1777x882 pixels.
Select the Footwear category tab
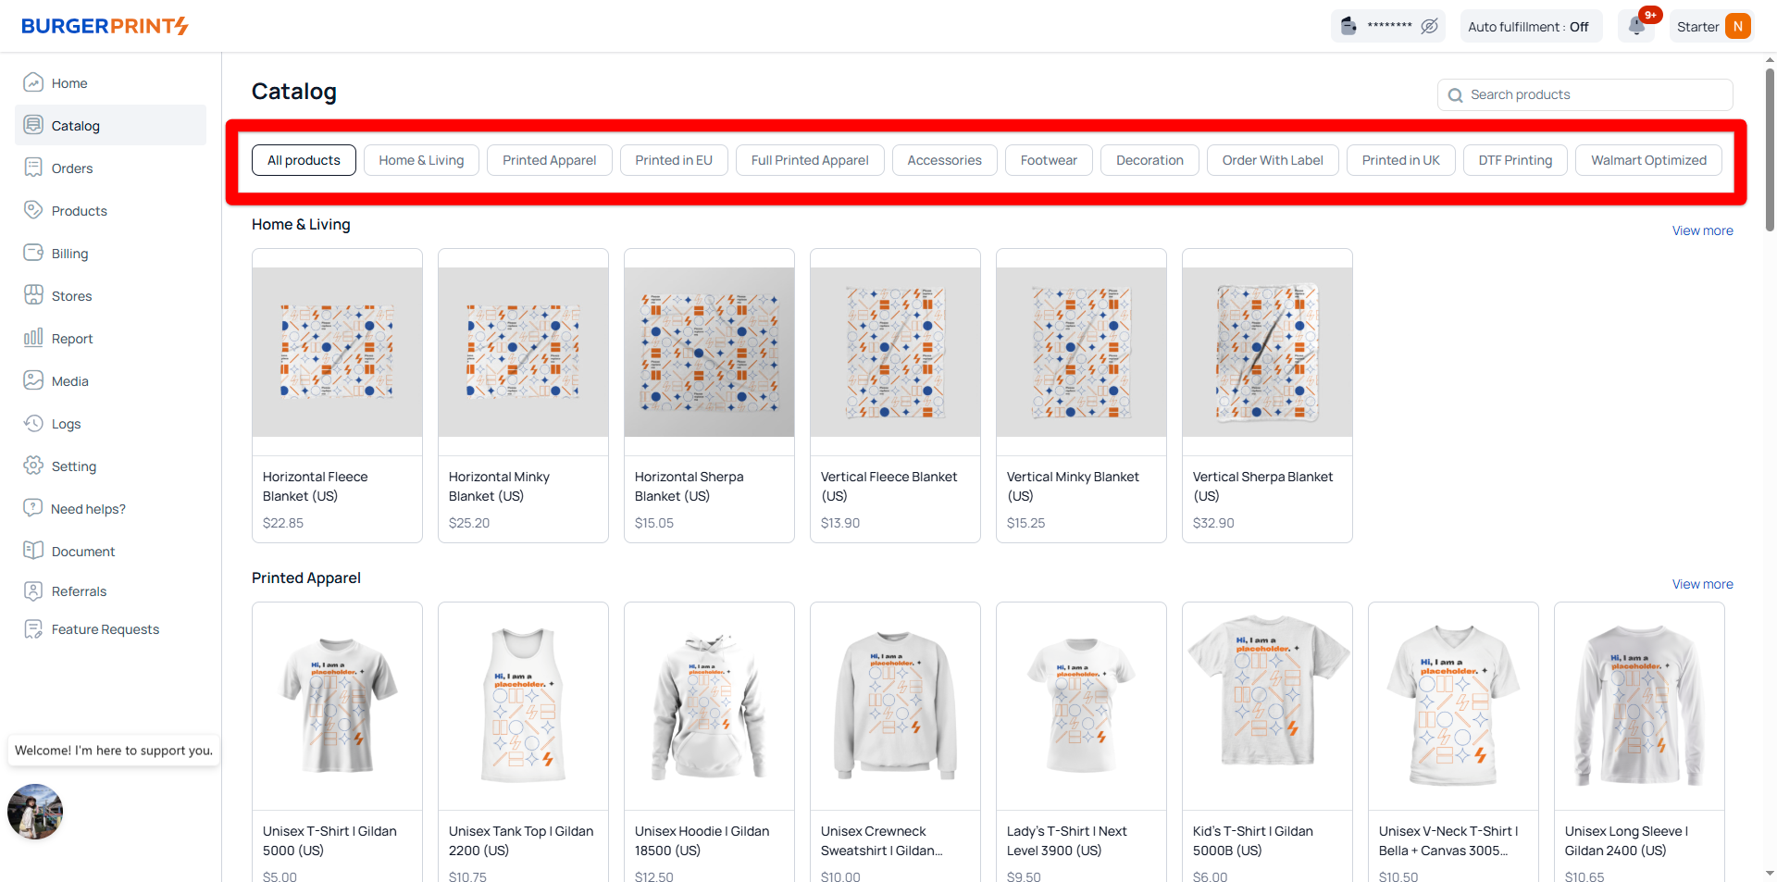point(1049,160)
